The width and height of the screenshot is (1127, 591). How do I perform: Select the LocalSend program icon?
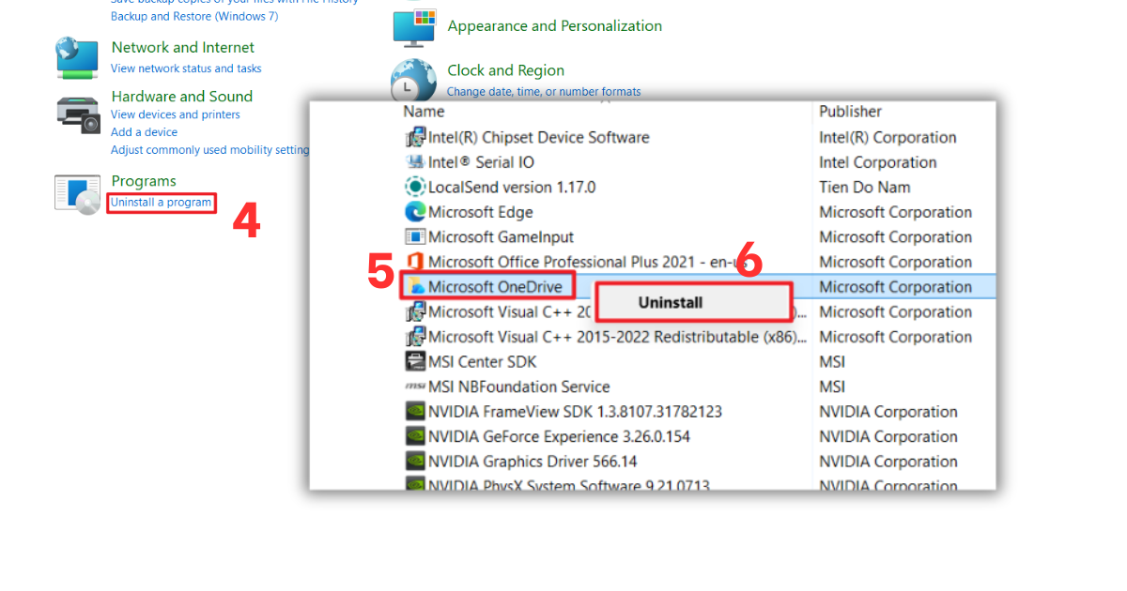415,188
